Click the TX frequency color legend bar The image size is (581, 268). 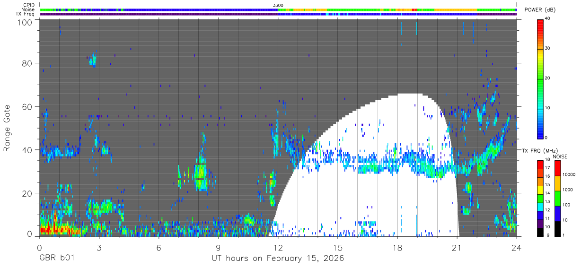[x=540, y=198]
